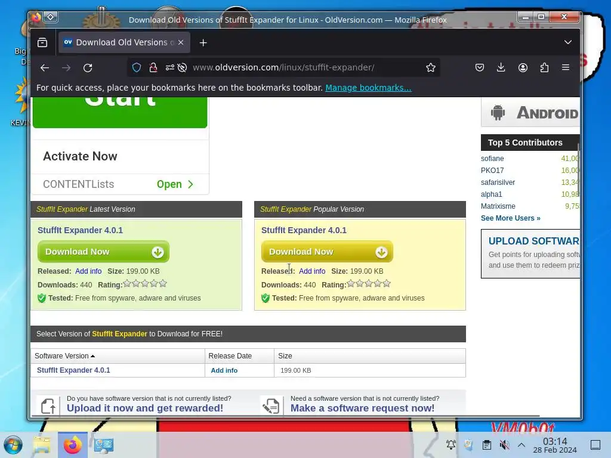
Task: Open clipboard tray icon
Action: [486, 445]
